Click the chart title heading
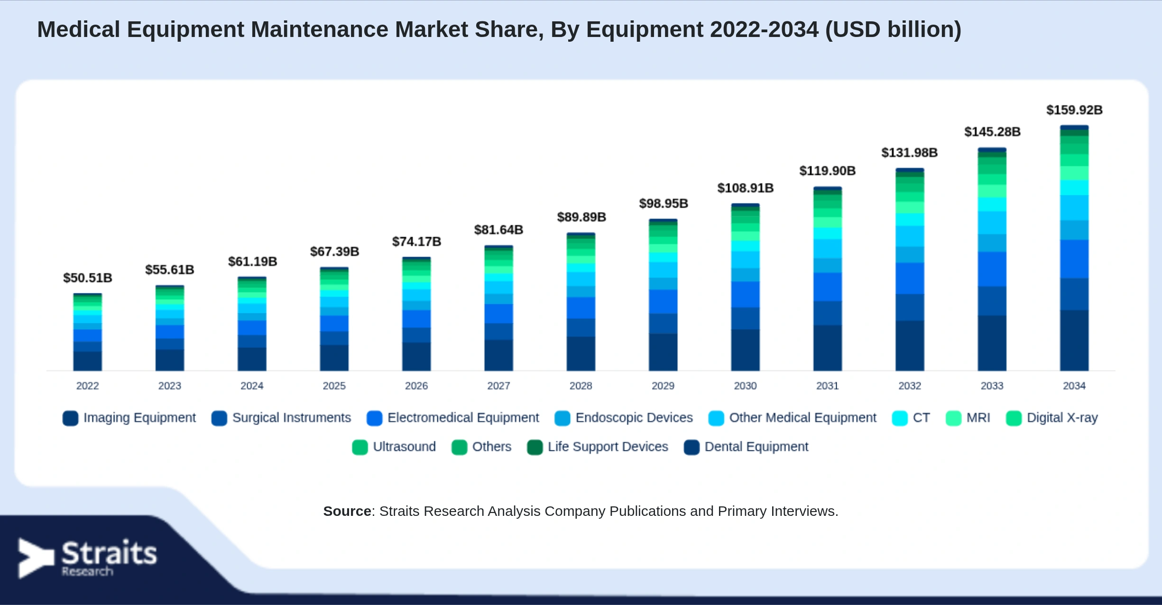The image size is (1162, 605). [499, 29]
